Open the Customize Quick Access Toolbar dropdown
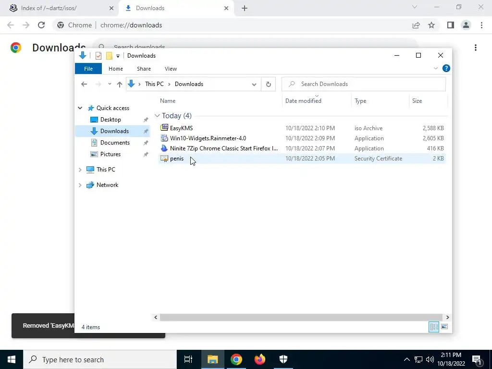This screenshot has width=492, height=369. tap(118, 56)
